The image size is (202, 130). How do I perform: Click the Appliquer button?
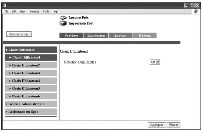point(157,125)
